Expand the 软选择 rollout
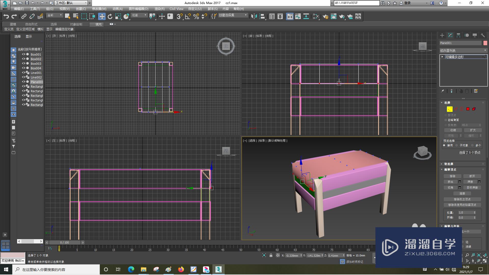This screenshot has height=275, width=489. [449, 164]
